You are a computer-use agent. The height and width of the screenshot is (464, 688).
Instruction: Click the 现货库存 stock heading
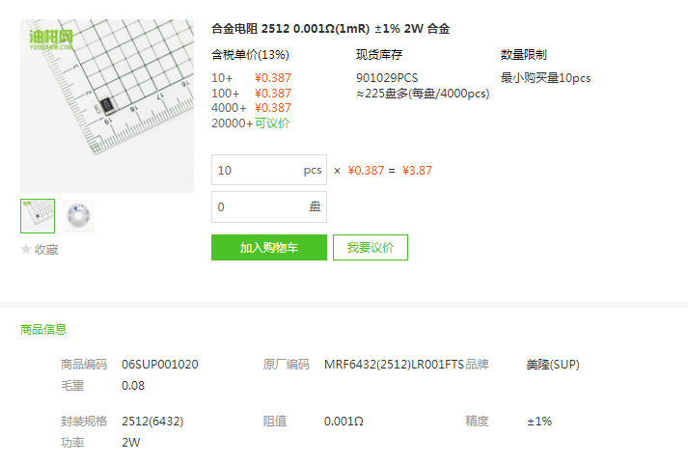[x=379, y=55]
